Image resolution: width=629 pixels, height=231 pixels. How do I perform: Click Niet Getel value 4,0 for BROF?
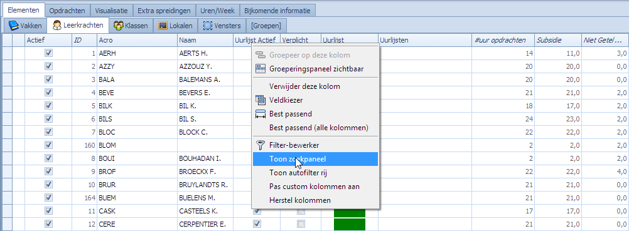click(605, 172)
